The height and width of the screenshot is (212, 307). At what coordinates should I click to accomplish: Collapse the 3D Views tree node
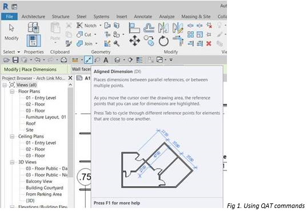pyautogui.click(x=12, y=162)
